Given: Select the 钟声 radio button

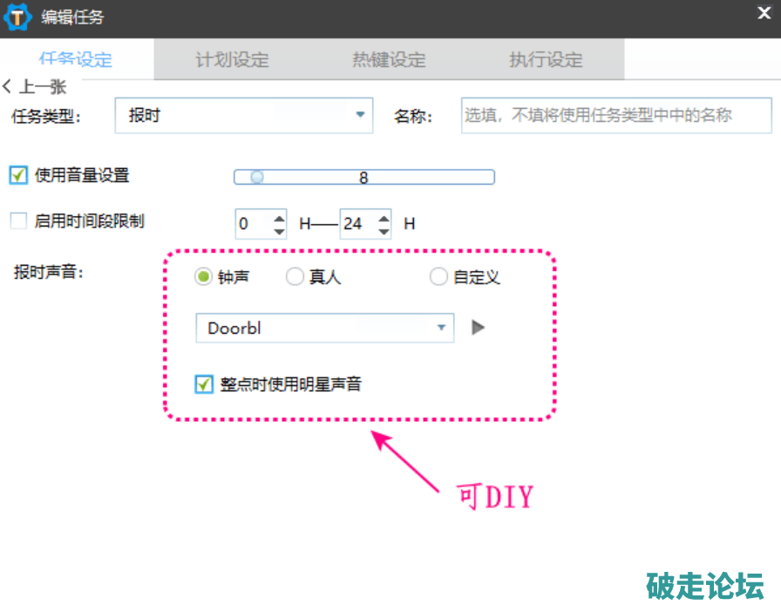Looking at the screenshot, I should tap(203, 277).
